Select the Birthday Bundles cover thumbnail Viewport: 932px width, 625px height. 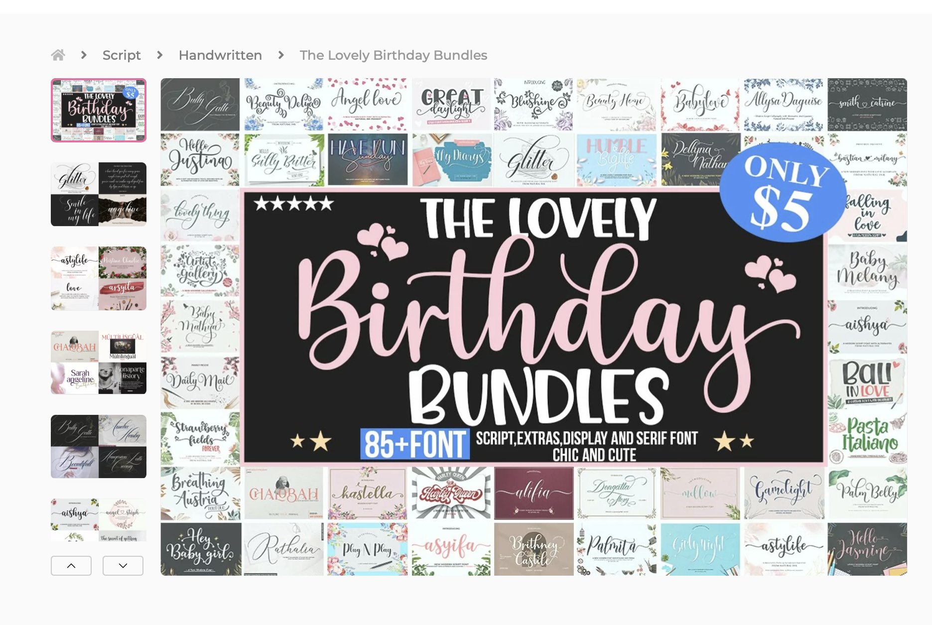(x=99, y=110)
